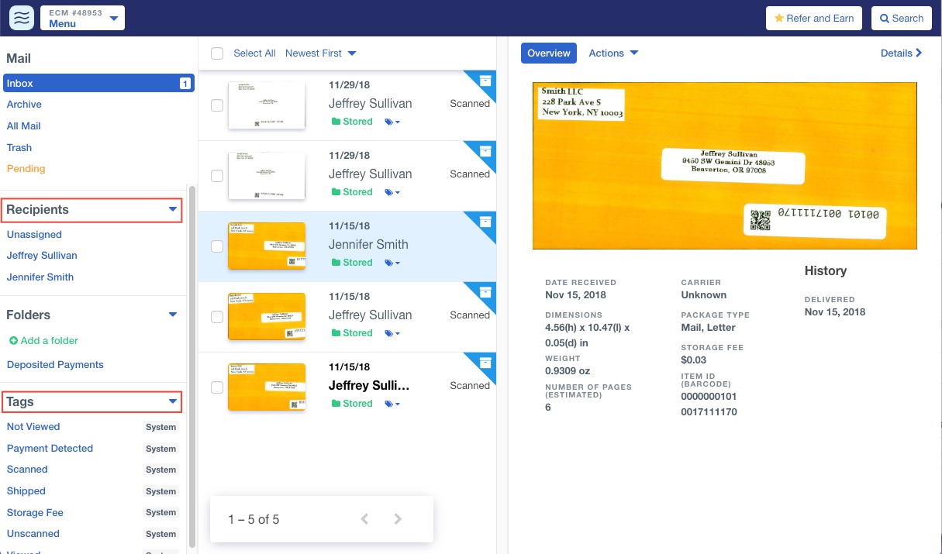The height and width of the screenshot is (554, 942).
Task: Click Add a folder
Action: tap(43, 341)
